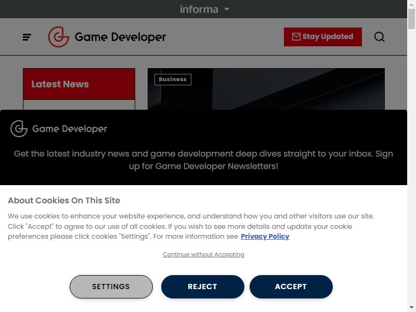The width and height of the screenshot is (416, 312).
Task: Click the scrollbar up arrow
Action: coord(411,4)
